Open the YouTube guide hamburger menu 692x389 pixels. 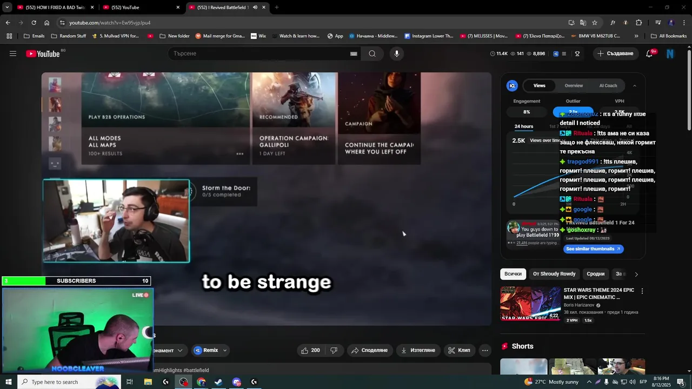[13, 53]
